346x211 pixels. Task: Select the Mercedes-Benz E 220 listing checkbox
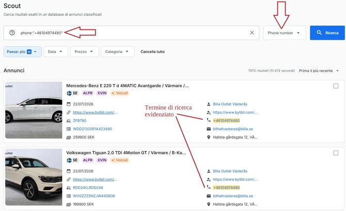click(336, 86)
